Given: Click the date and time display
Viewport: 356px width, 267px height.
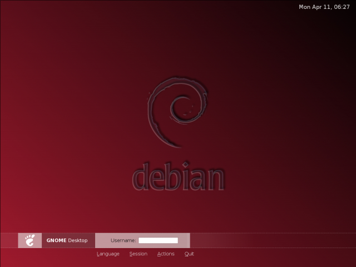Looking at the screenshot, I should click(324, 7).
